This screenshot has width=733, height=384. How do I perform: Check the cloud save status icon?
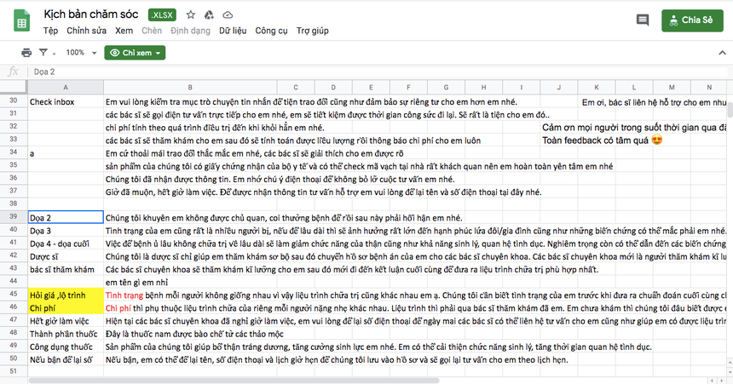tap(228, 14)
